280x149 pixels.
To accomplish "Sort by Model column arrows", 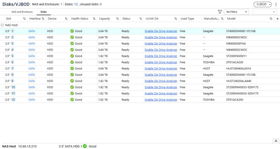I will [x=271, y=19].
